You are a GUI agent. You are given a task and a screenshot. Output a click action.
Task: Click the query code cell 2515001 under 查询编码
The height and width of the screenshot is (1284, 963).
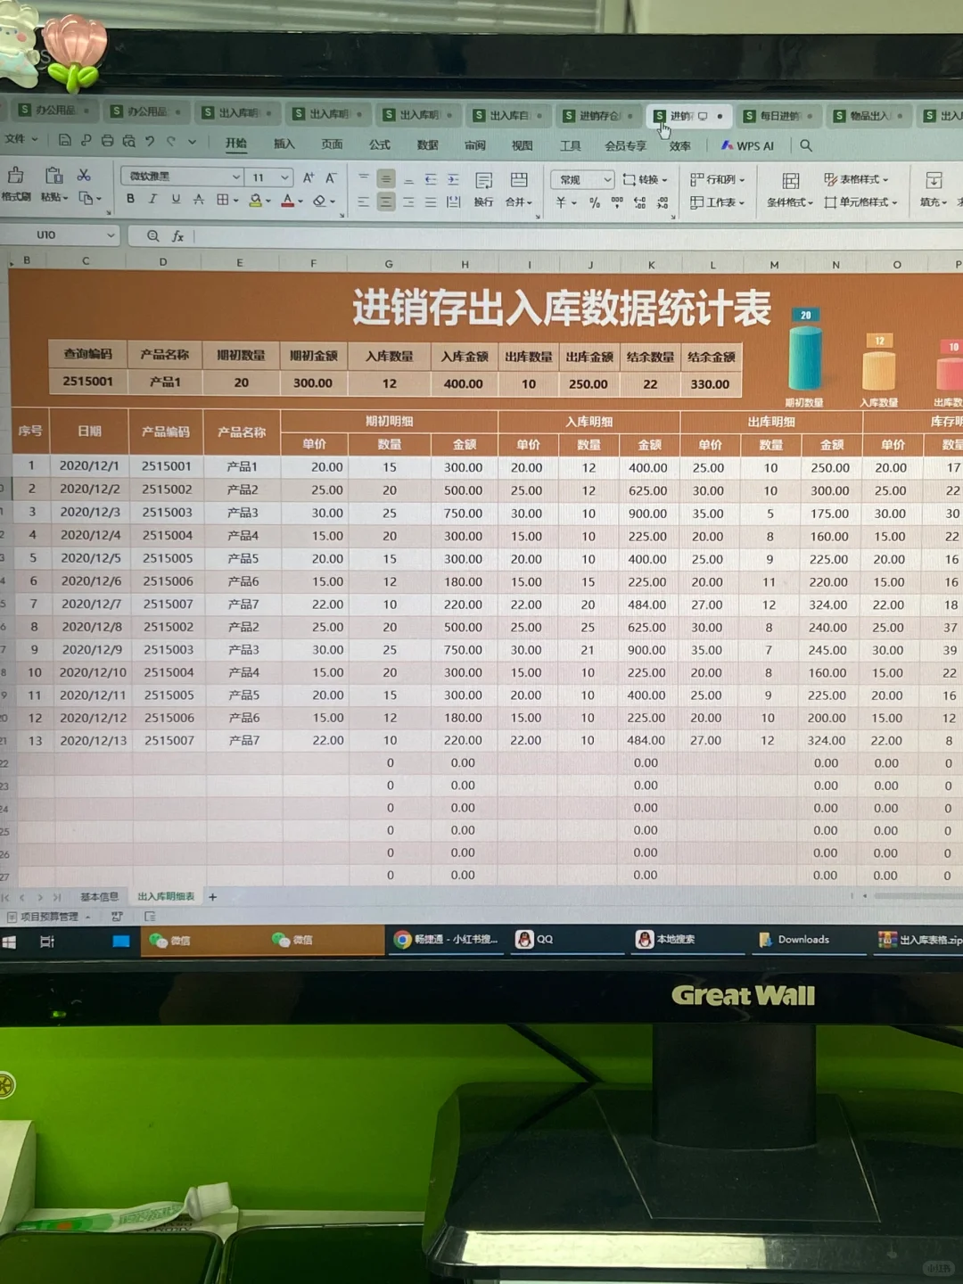coord(87,382)
